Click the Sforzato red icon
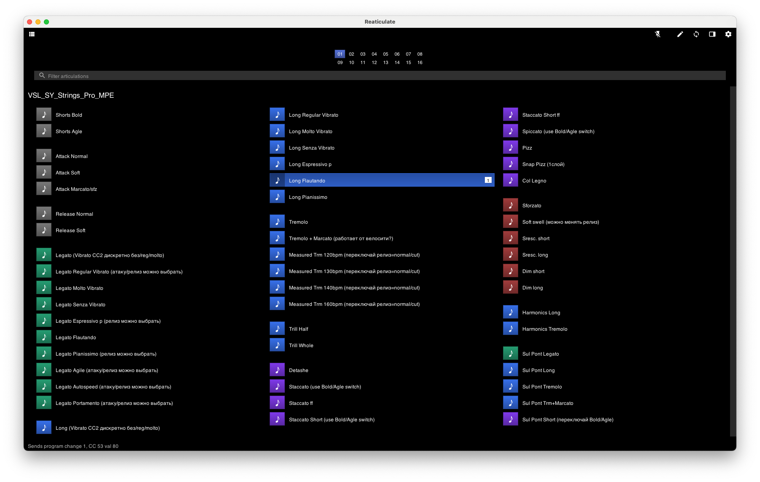The width and height of the screenshot is (760, 482). pos(511,205)
